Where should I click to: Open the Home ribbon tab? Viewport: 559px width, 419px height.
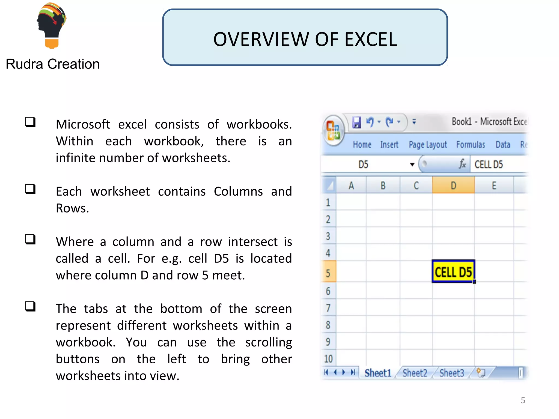tap(362, 145)
